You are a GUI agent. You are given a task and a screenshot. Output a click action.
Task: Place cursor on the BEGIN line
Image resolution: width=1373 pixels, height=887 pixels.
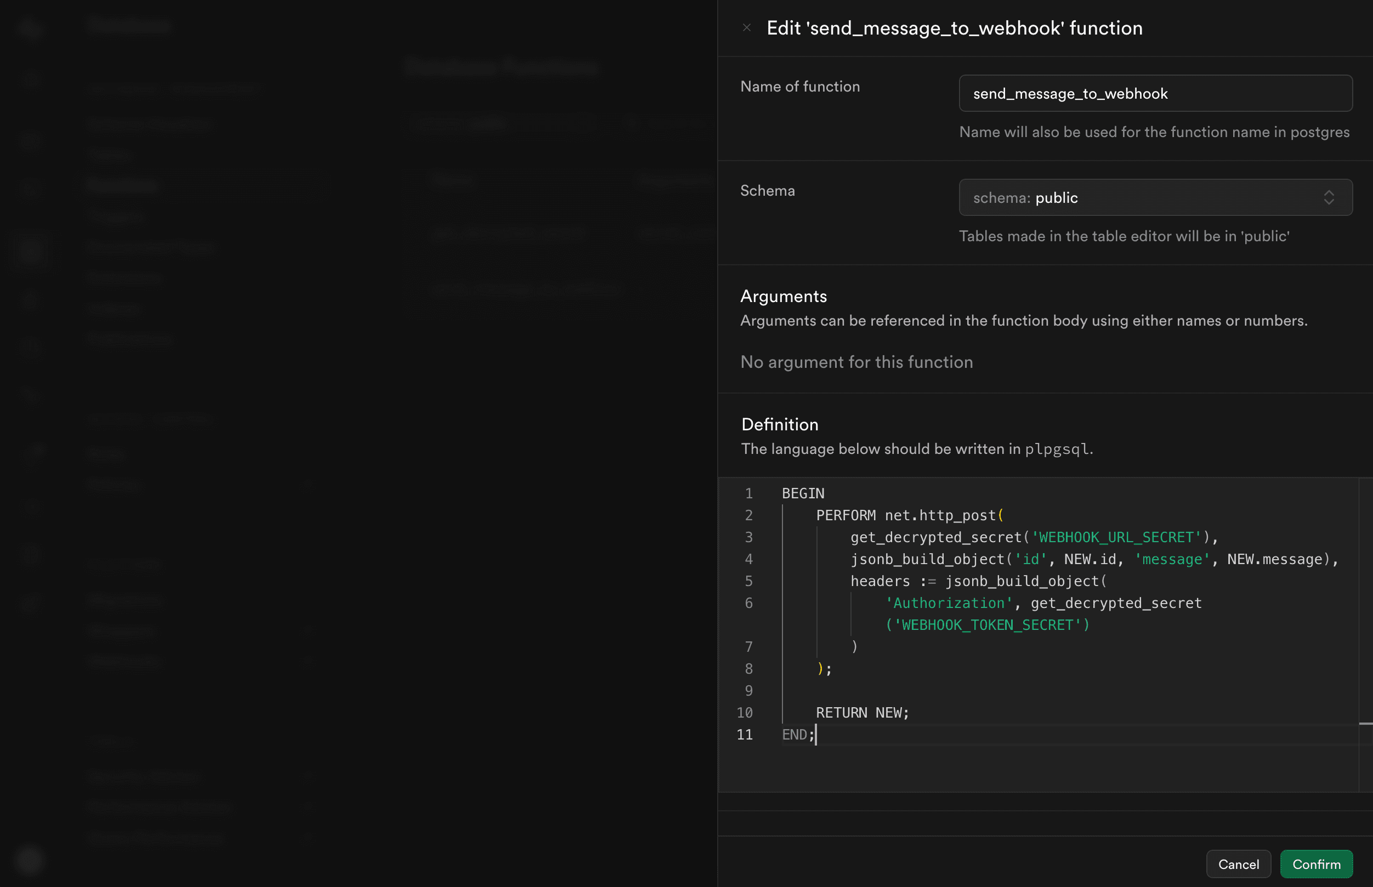pyautogui.click(x=803, y=493)
